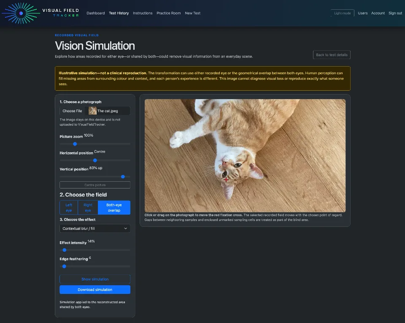Screen dimensions: 405x323
Task: Click the Centre picture button
Action: click(x=95, y=185)
